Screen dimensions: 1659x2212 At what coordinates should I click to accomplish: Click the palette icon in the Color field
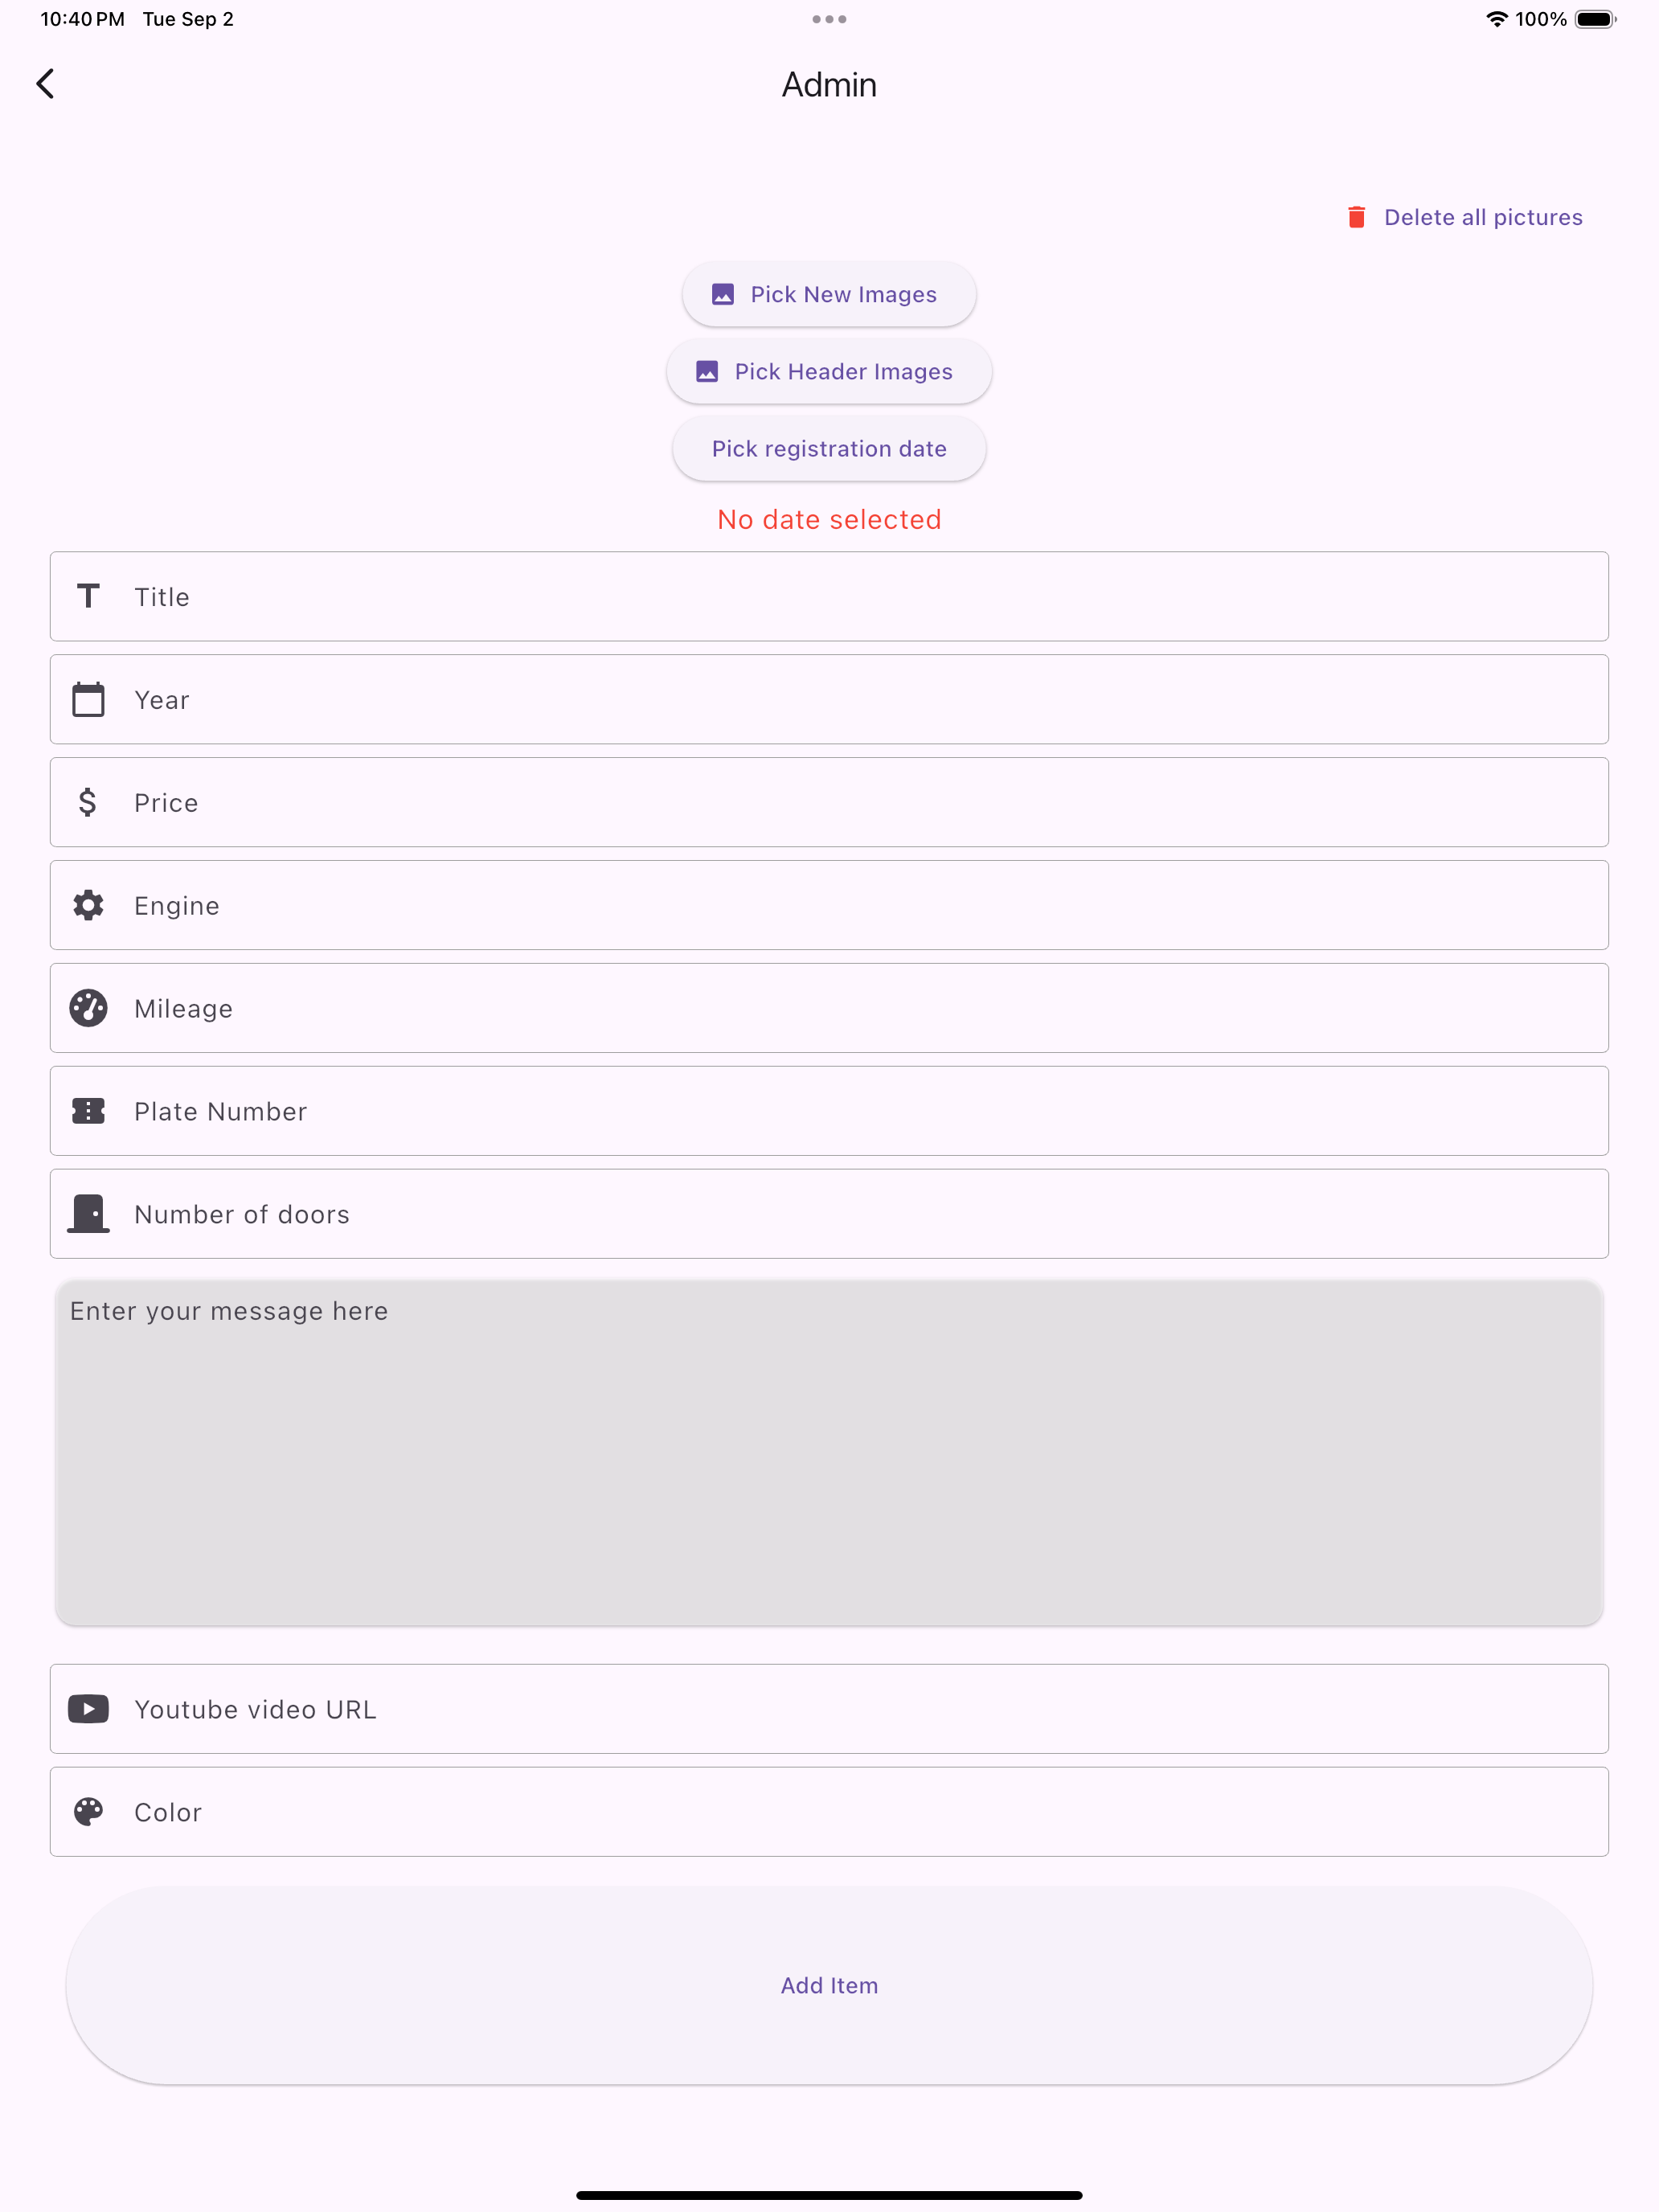[88, 1812]
